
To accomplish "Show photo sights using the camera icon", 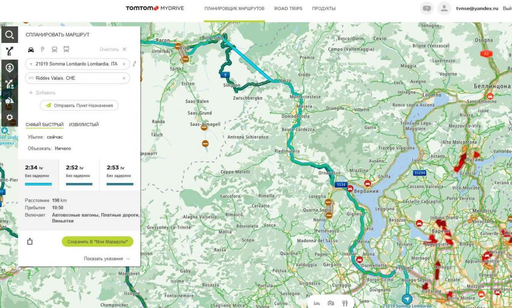I will (331, 303).
